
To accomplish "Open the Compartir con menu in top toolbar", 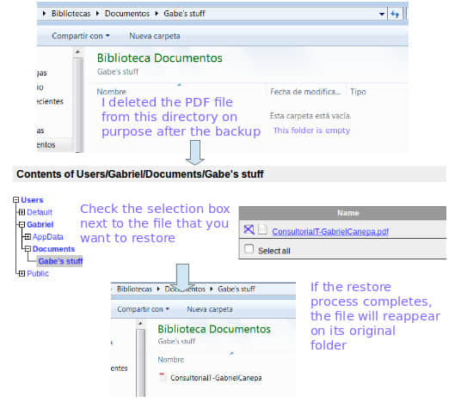I will coord(80,36).
